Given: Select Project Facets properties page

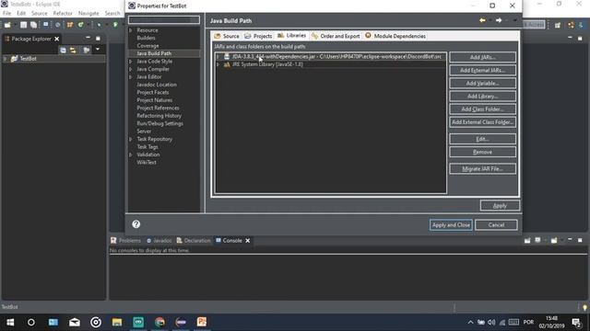Looking at the screenshot, I should 153,92.
